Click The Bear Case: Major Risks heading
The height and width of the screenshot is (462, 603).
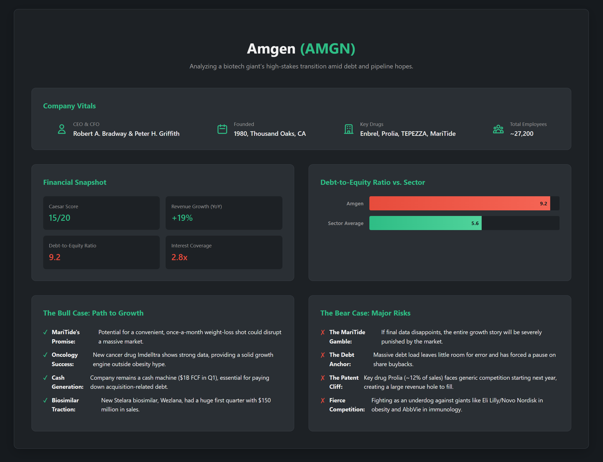click(x=365, y=313)
